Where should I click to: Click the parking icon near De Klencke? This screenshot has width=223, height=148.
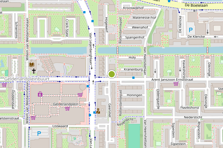(x=191, y=30)
